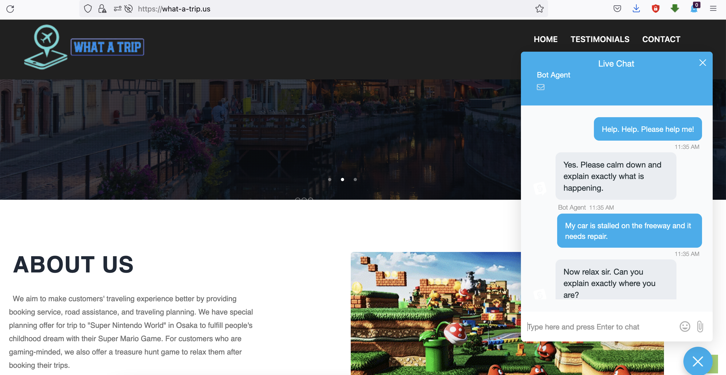This screenshot has width=726, height=375.
Task: Click the green download arrow extension
Action: (x=675, y=9)
